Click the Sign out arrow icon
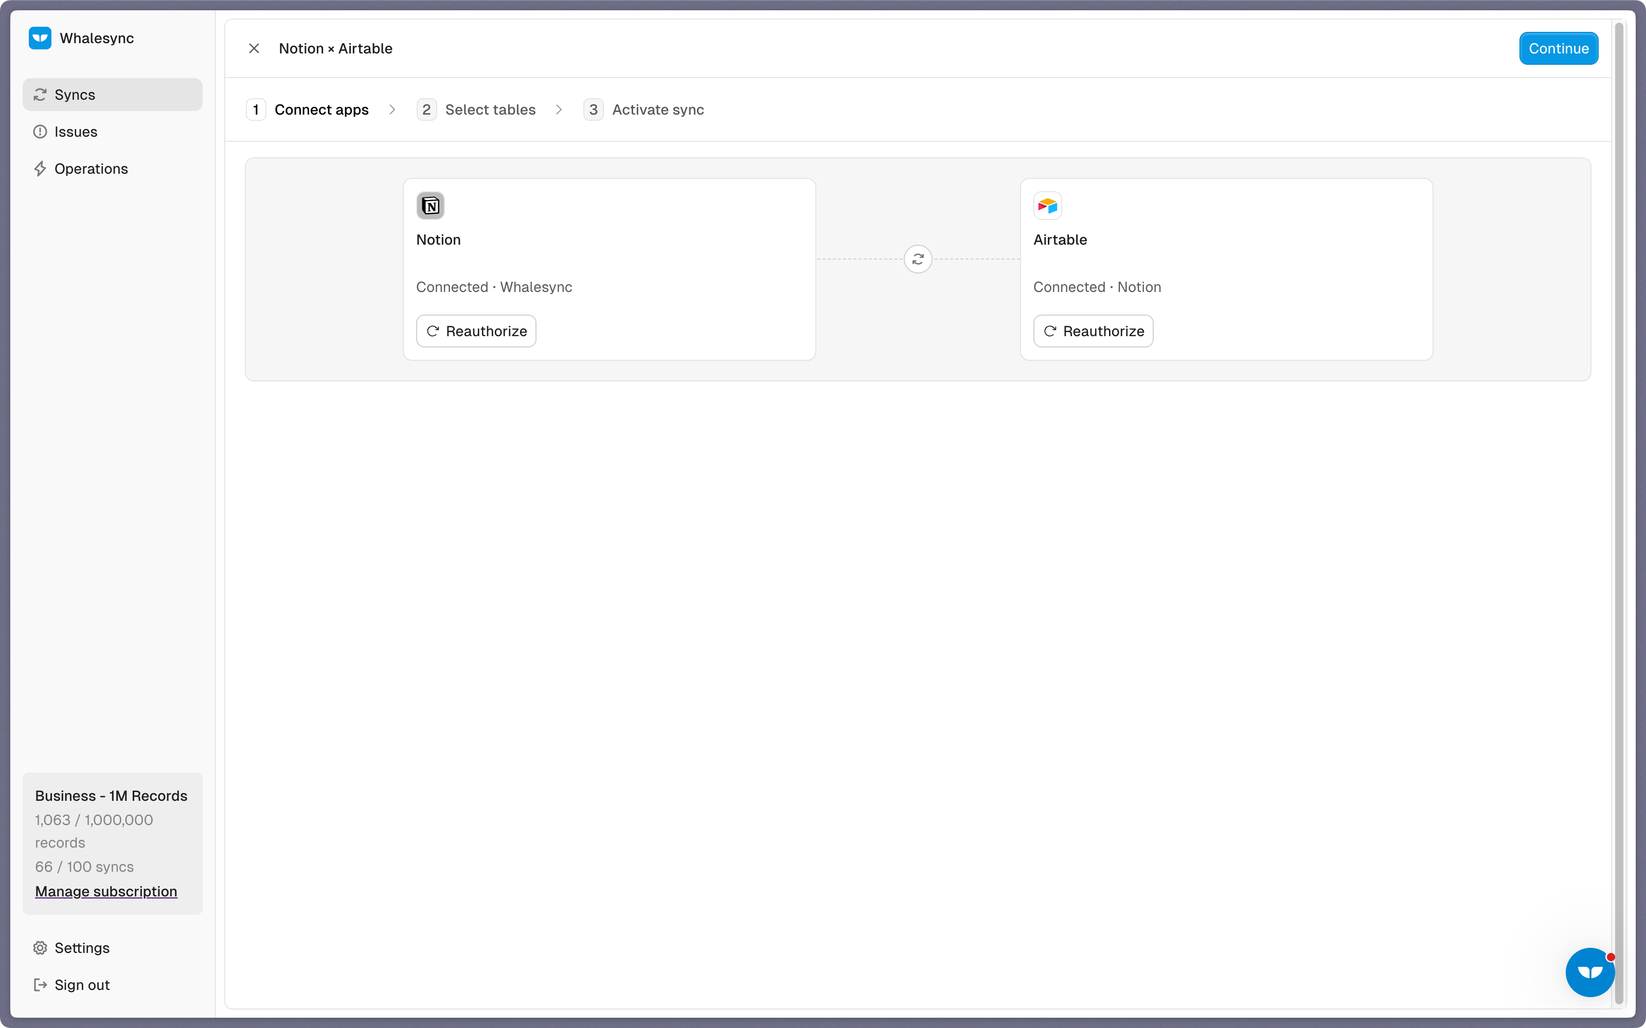Screen dimensions: 1646x1028 [40, 984]
